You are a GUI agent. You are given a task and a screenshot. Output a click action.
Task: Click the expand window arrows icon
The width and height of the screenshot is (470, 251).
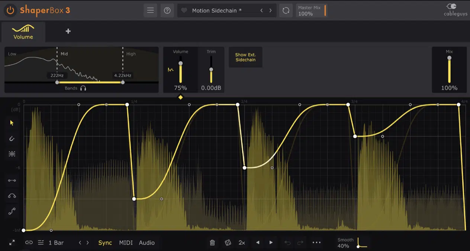point(12,242)
